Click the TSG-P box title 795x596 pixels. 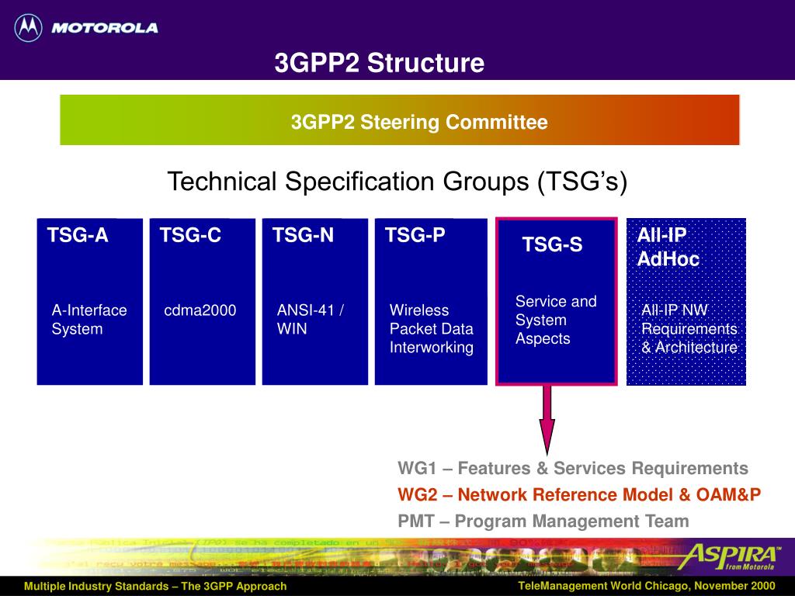click(415, 235)
